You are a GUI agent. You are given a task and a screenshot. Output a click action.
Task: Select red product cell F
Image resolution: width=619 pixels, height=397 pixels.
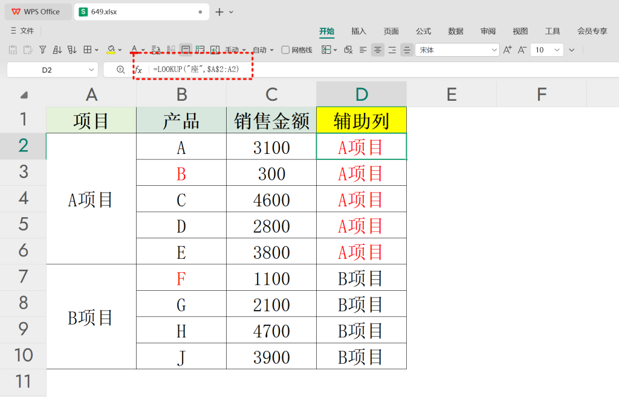pyautogui.click(x=181, y=278)
